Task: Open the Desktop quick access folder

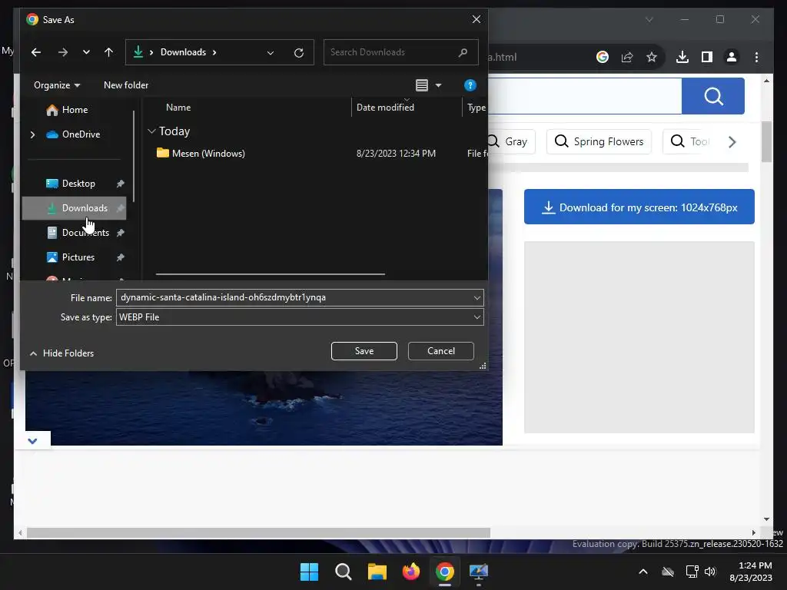Action: [x=78, y=184]
